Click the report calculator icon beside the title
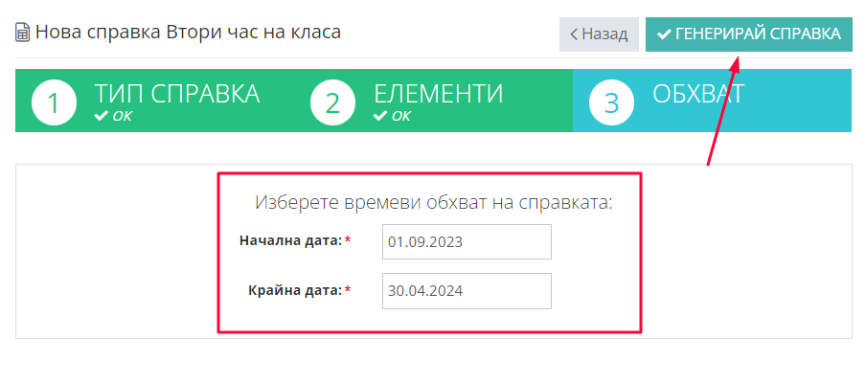Viewport: 866px width, 384px height. click(x=23, y=32)
